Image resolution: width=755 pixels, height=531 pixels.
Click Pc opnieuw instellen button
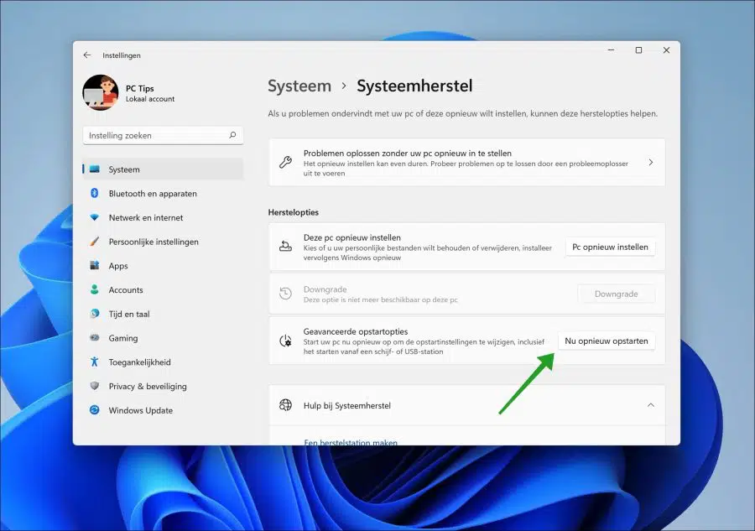[x=610, y=247]
